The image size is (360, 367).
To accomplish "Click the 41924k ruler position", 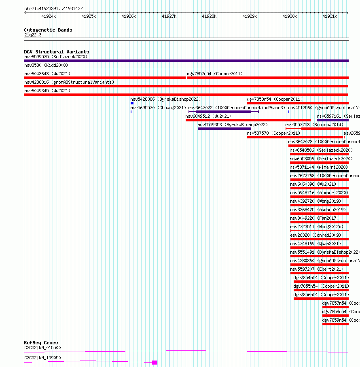I will click(x=49, y=16).
